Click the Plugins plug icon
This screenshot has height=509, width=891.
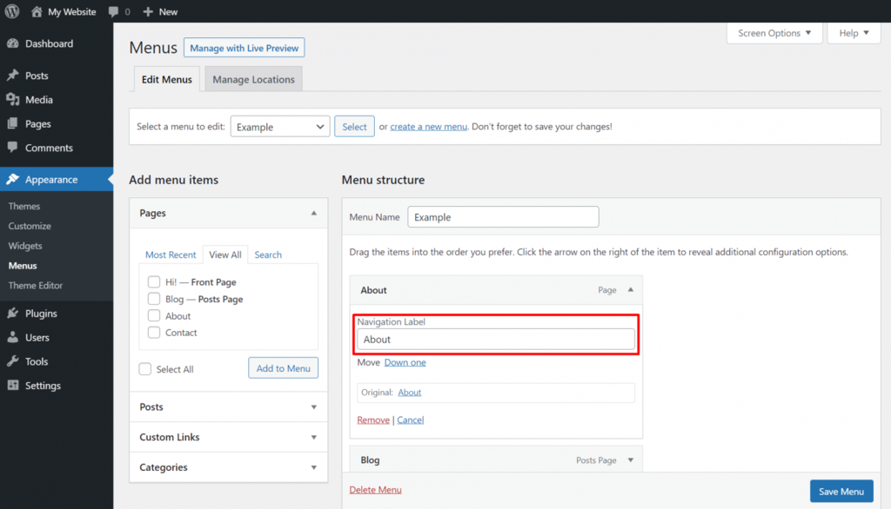(13, 314)
